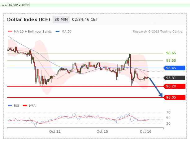Click the MA 50 legend label
190x142 pixels.
pos(67,32)
